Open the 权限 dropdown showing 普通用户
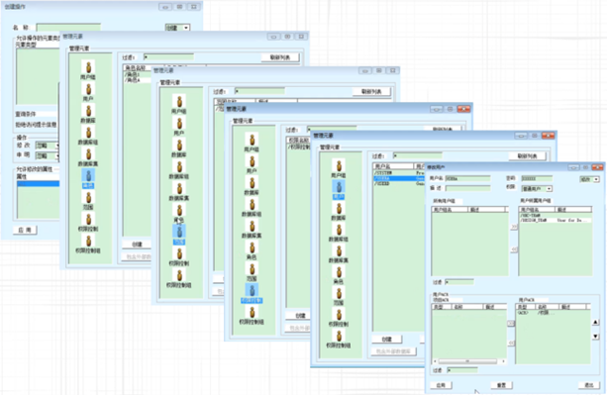 point(537,189)
